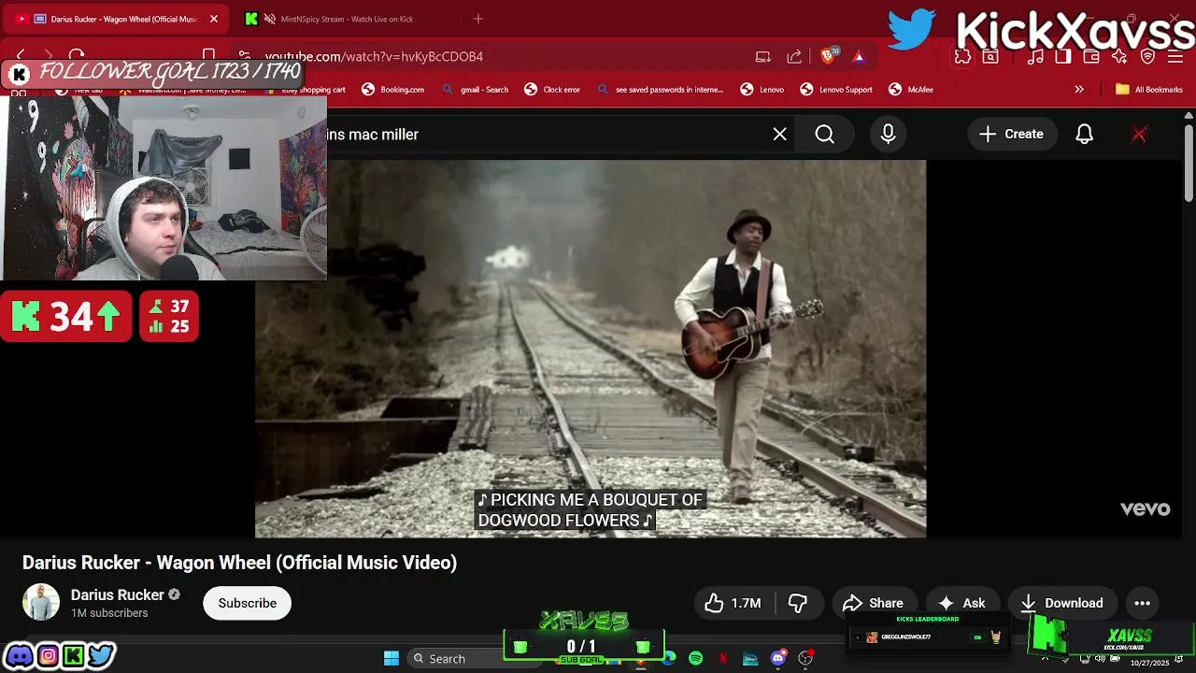Screen dimensions: 1196x673
Task: Open browser main hamburger menu
Action: [1175, 57]
